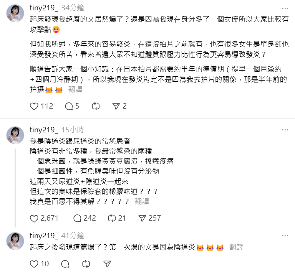Like the post with 112 likes
Viewport: 295px width, 272px height.
tap(34, 106)
